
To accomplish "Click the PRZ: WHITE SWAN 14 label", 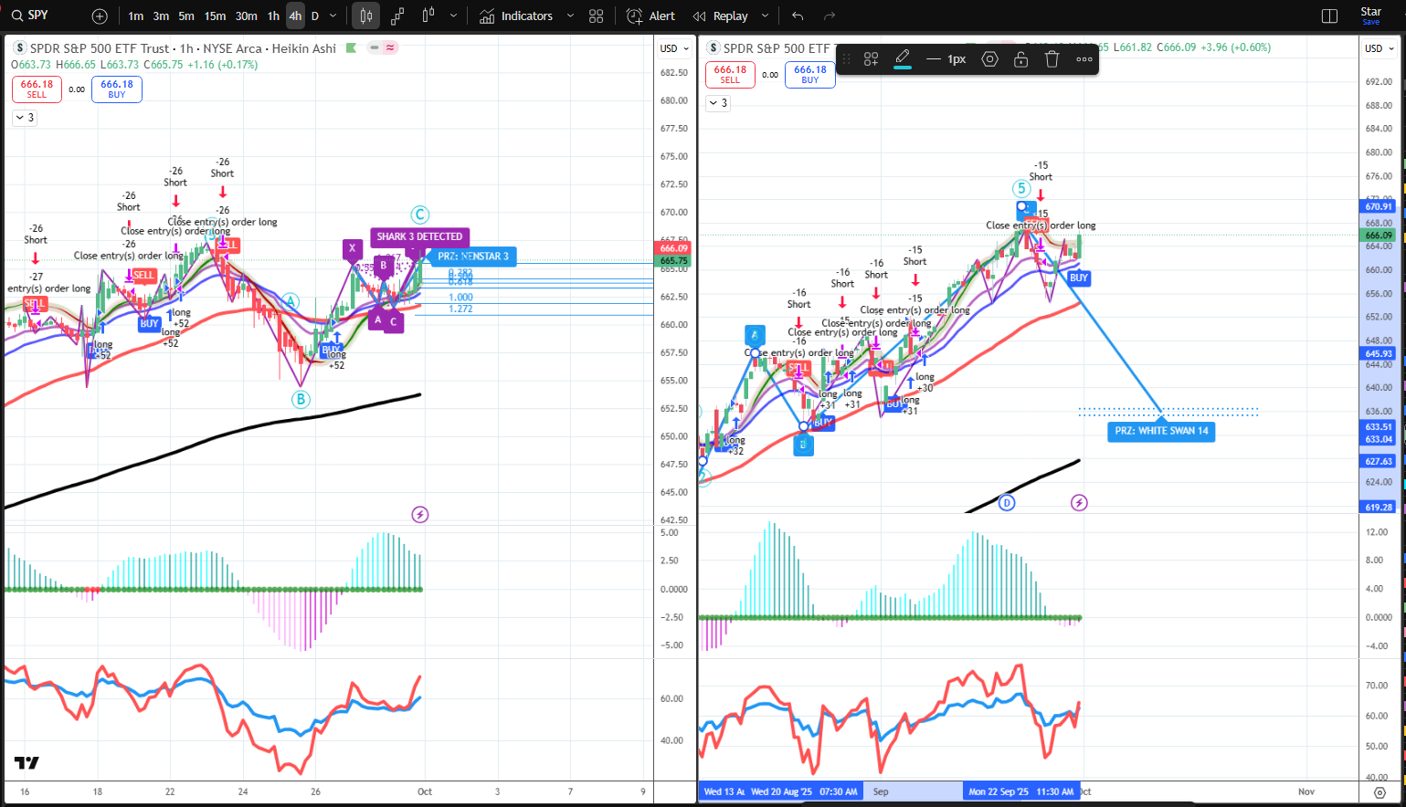I will tap(1161, 431).
